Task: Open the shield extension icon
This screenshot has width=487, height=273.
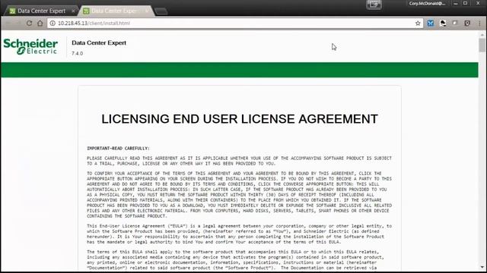Action: pos(467,24)
